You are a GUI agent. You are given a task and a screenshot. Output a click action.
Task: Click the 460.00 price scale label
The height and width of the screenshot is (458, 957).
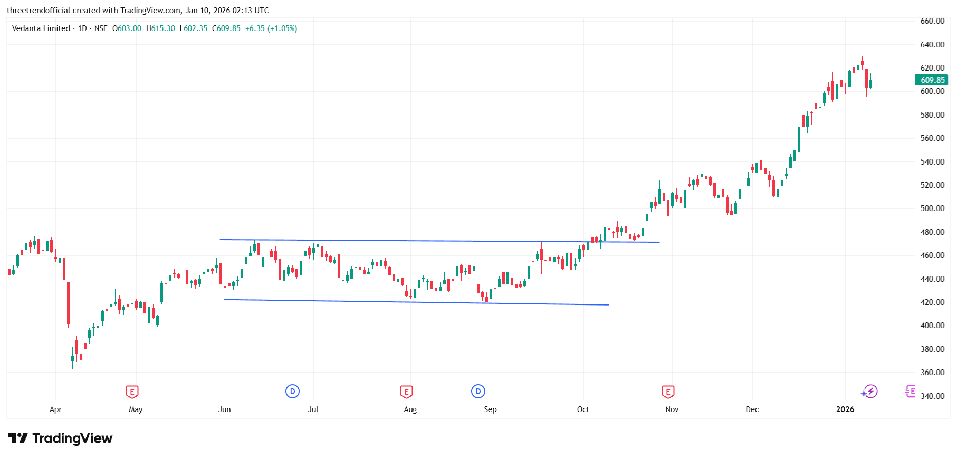tap(932, 255)
